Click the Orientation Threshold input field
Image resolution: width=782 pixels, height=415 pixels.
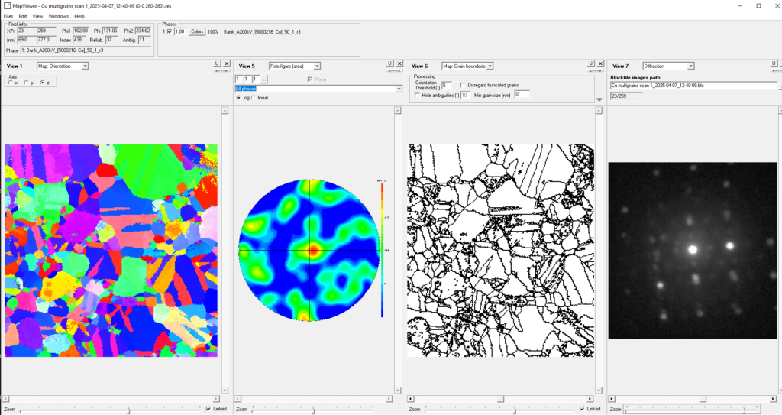point(447,85)
